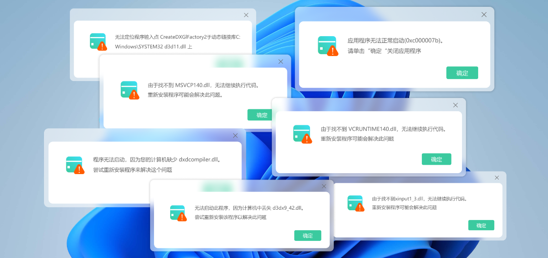Close the xinput1_3.dll error window

[x=497, y=178]
